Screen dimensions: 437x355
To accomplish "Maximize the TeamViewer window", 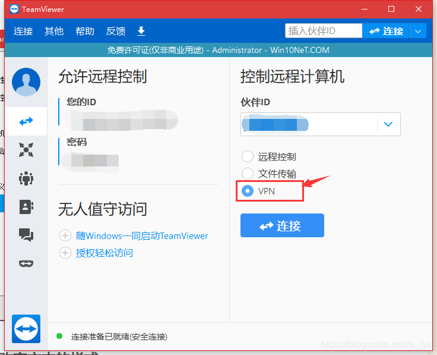I will click(391, 9).
